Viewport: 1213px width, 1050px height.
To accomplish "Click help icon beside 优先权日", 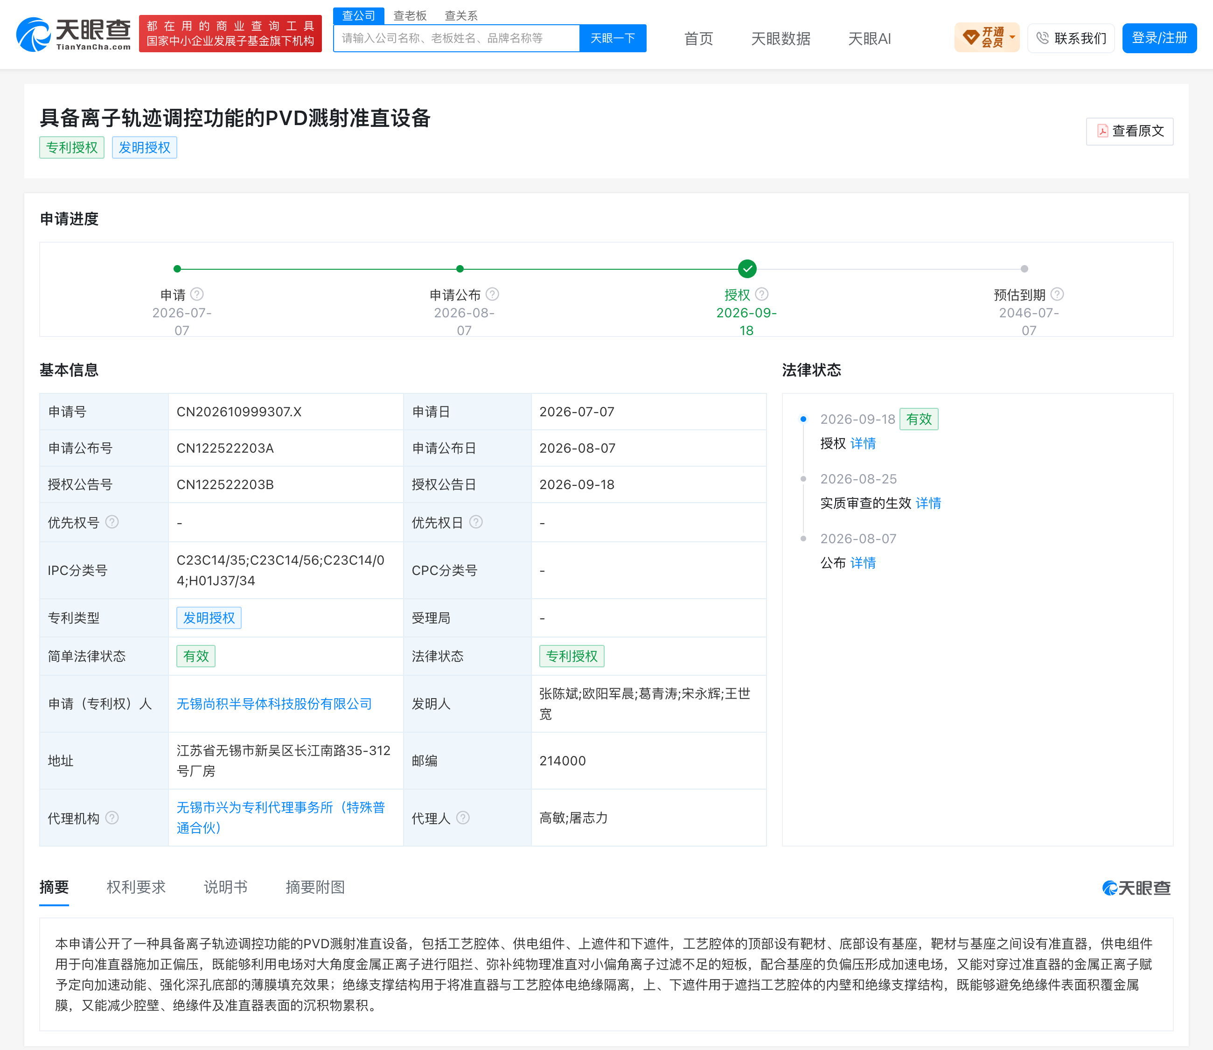I will [x=476, y=521].
